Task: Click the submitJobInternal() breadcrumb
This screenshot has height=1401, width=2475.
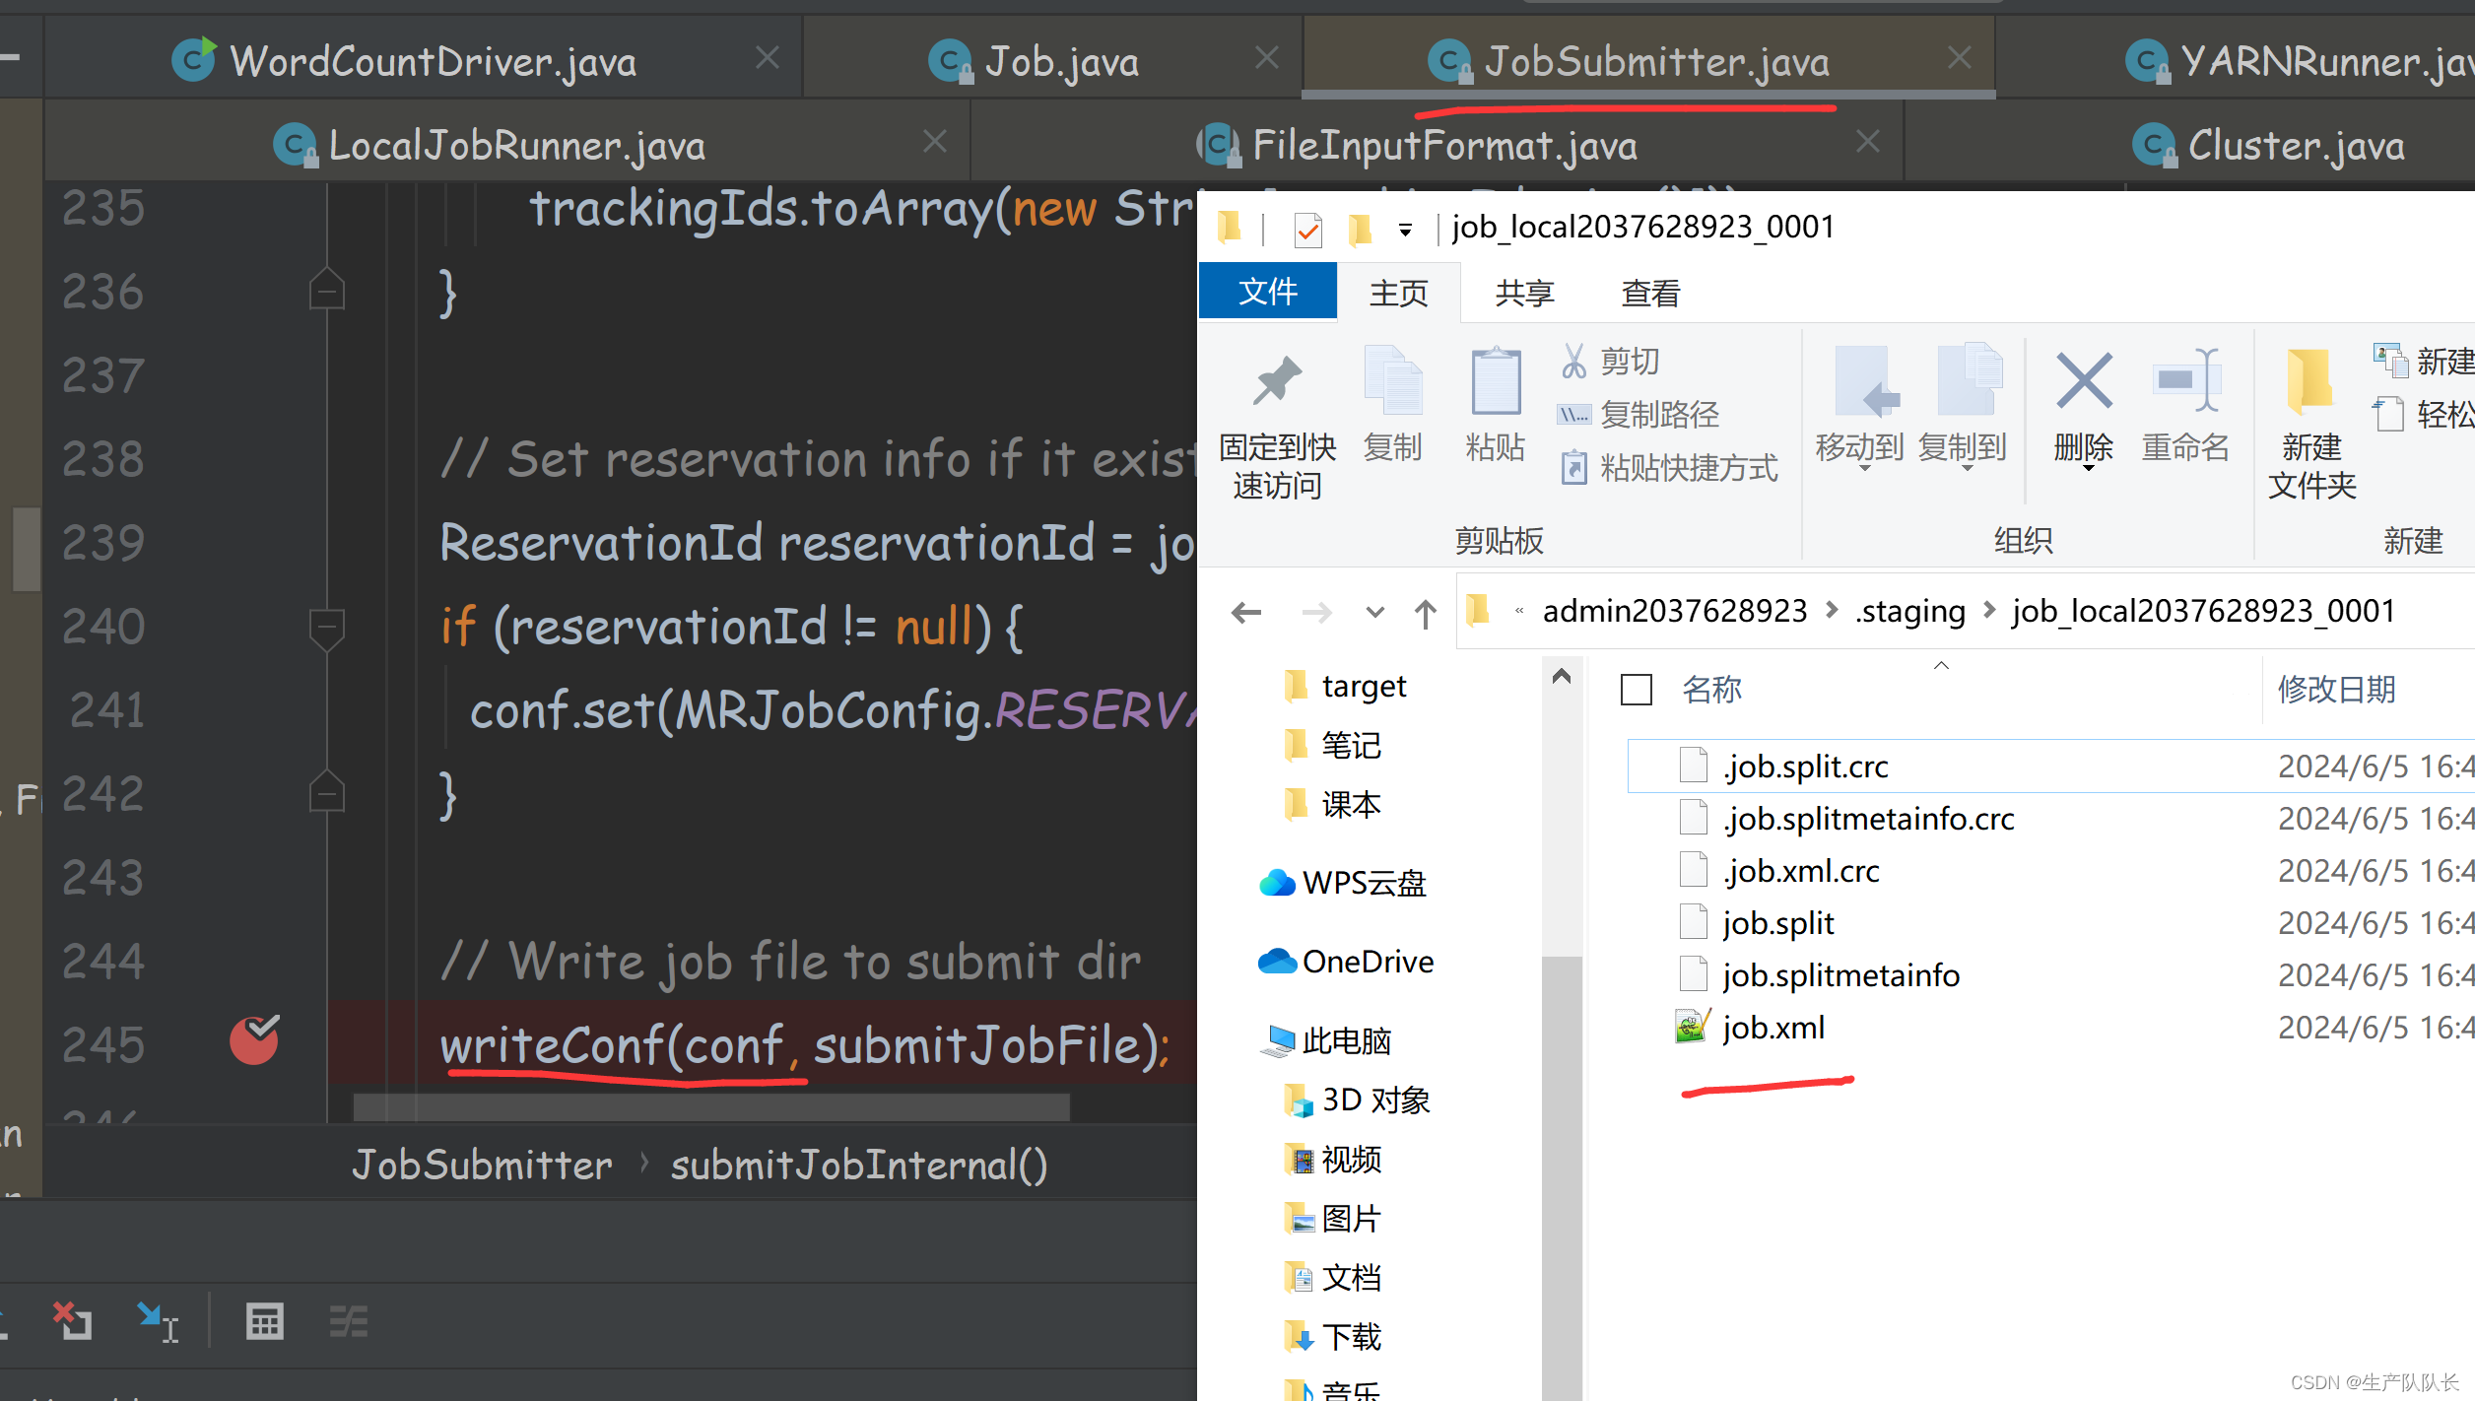Action: click(859, 1166)
